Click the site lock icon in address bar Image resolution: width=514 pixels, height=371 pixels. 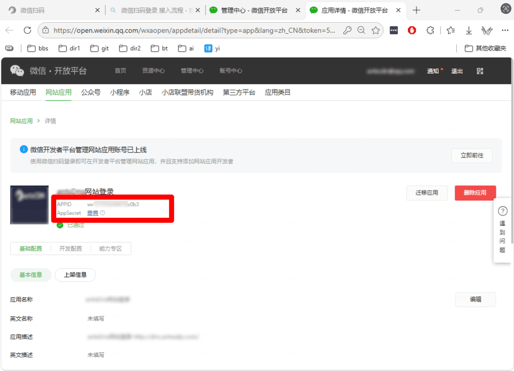pos(45,30)
